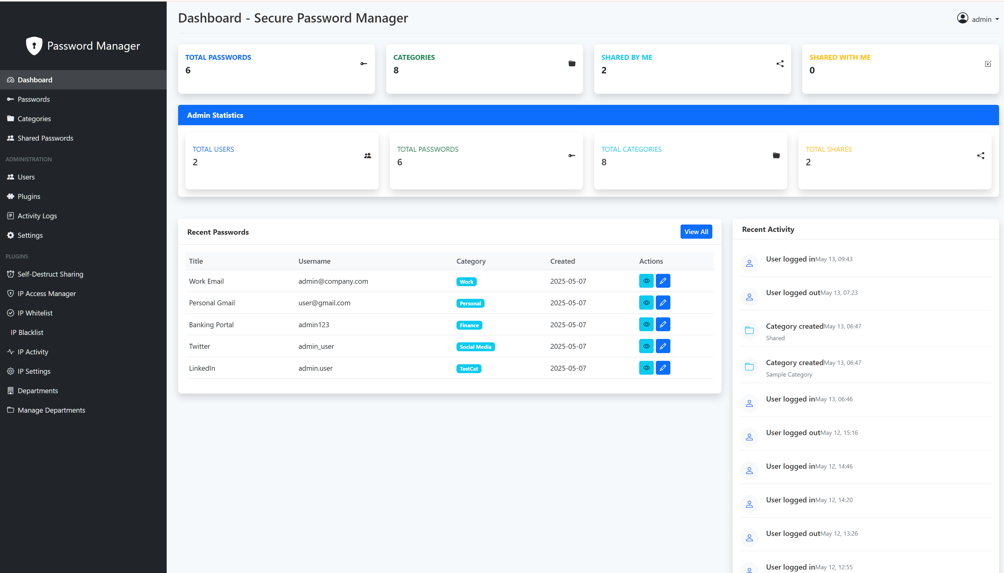The height and width of the screenshot is (573, 1004).
Task: Click the Work category badge
Action: coord(466,282)
